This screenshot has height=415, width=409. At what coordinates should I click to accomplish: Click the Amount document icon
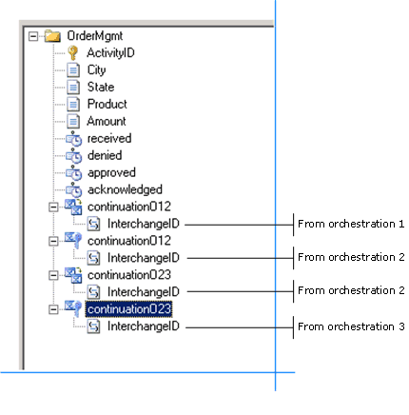73,122
